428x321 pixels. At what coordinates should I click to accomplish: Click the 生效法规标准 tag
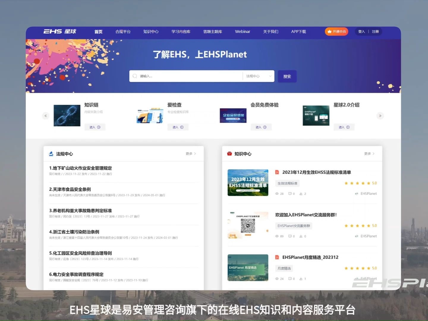coord(287,183)
